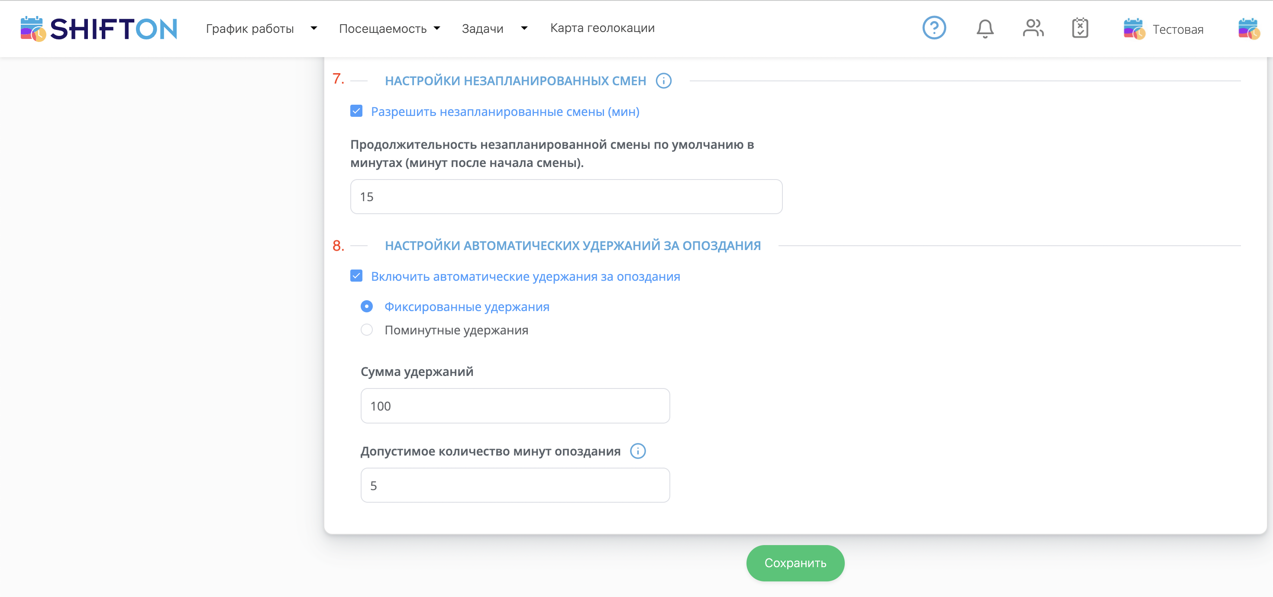The height and width of the screenshot is (597, 1273).
Task: Open the tasks clipboard icon
Action: click(x=1080, y=28)
